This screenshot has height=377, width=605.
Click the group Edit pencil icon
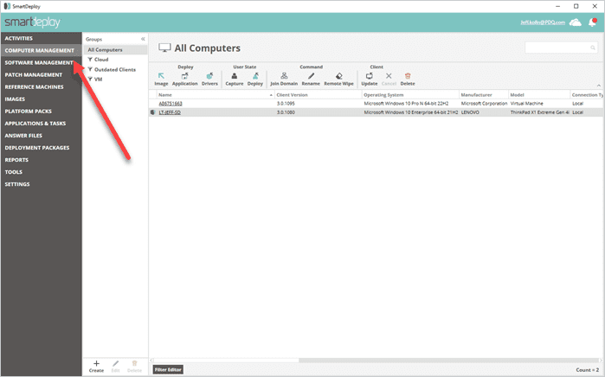(115, 363)
